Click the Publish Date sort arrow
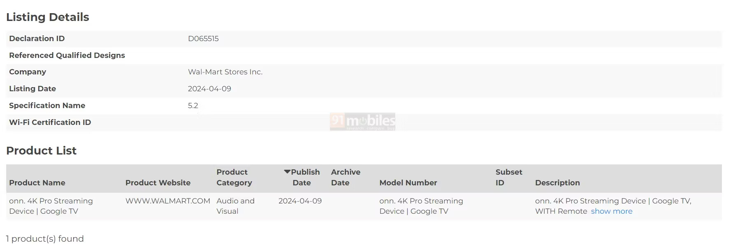740x247 pixels. (x=287, y=172)
